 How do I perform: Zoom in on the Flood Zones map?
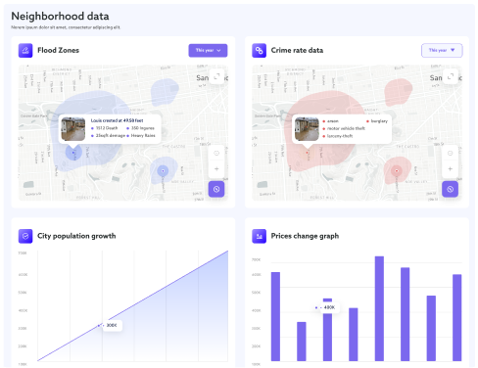coord(216,169)
